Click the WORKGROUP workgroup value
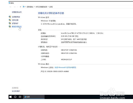133x103 pixels. point(66,59)
